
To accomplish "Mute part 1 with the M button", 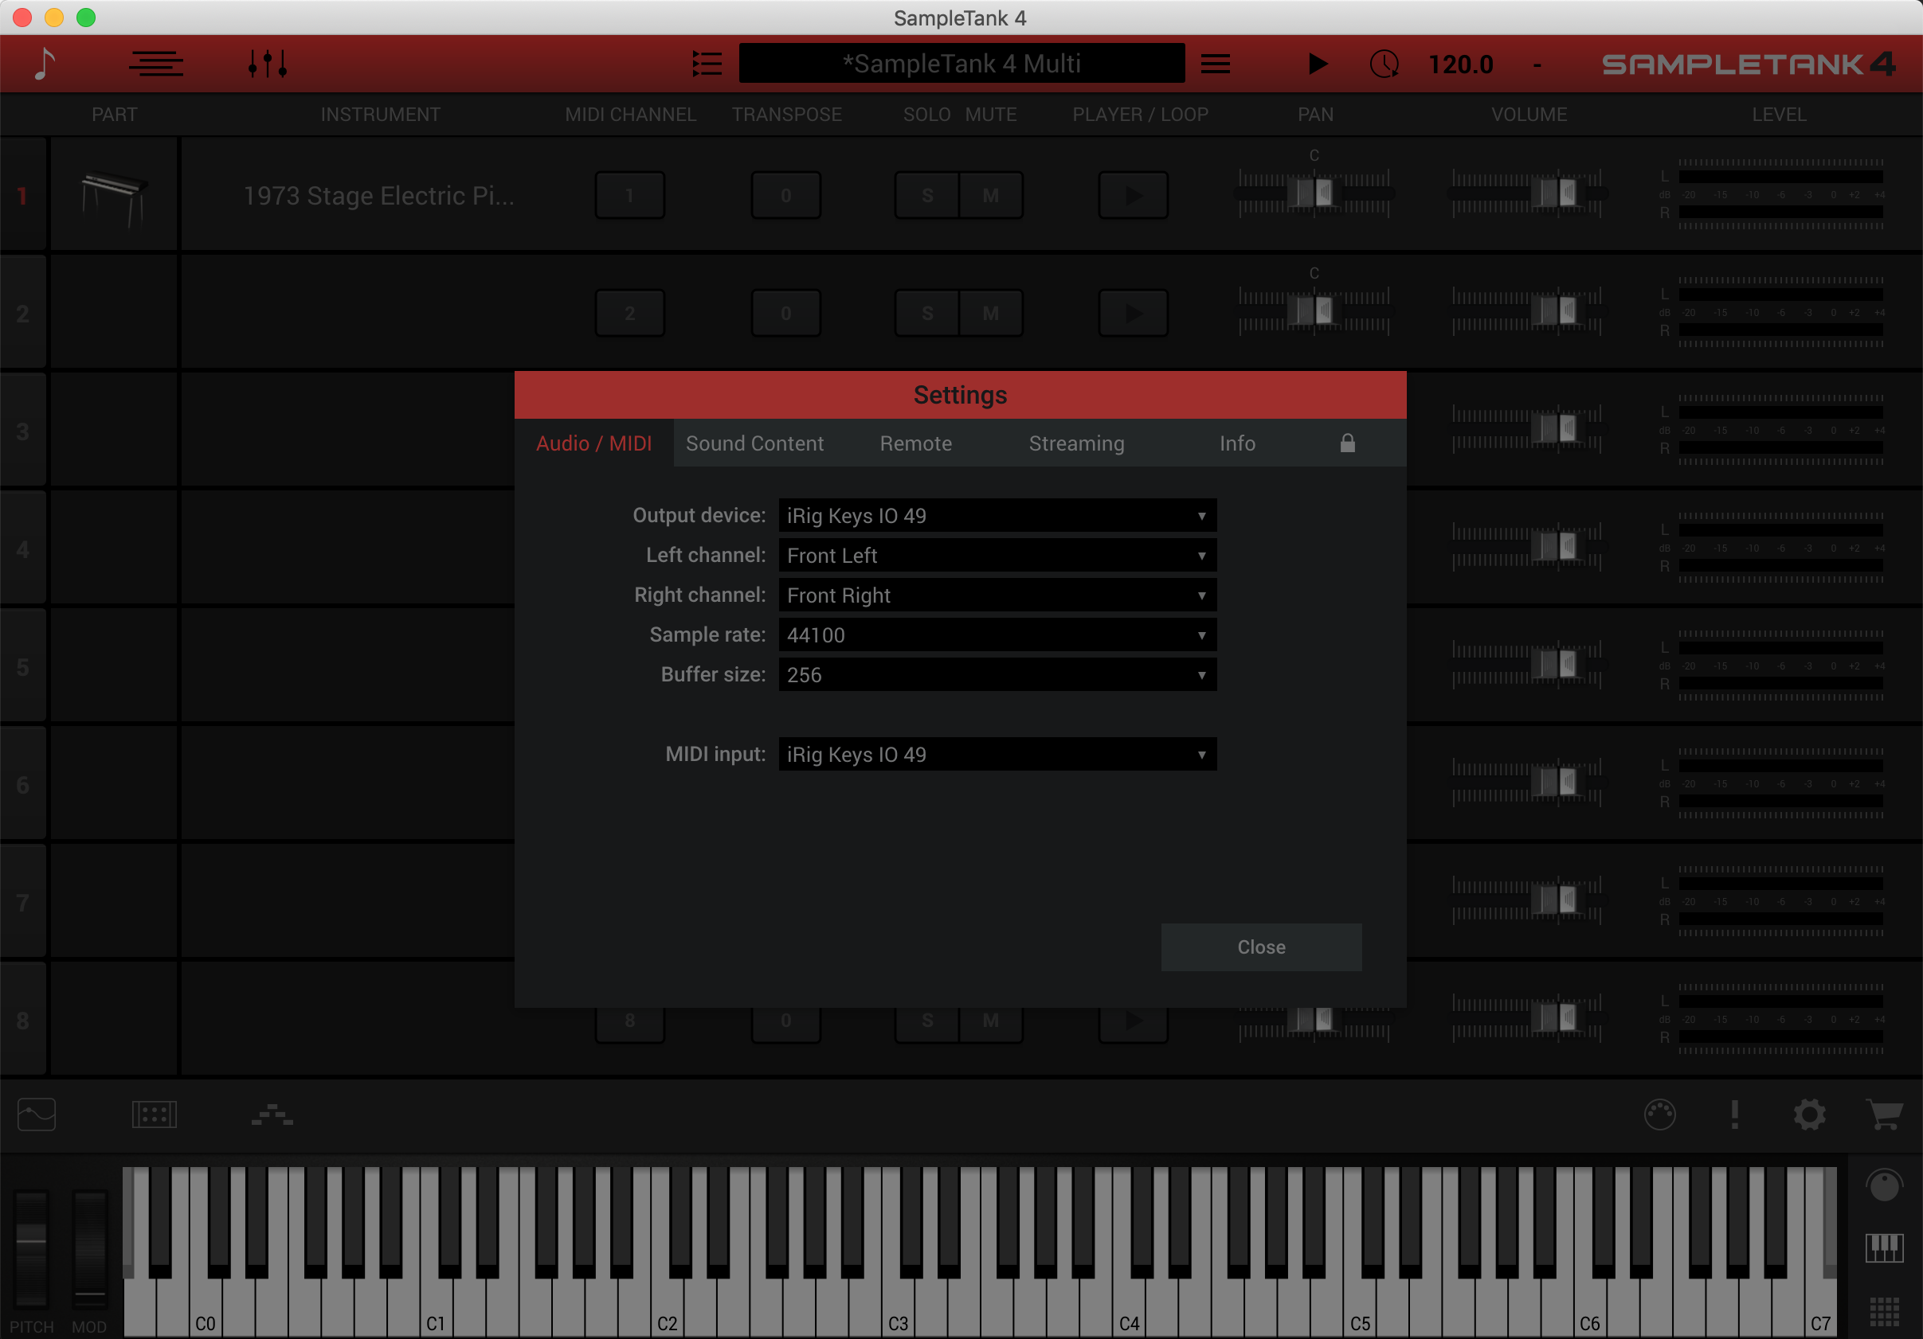I will [990, 195].
